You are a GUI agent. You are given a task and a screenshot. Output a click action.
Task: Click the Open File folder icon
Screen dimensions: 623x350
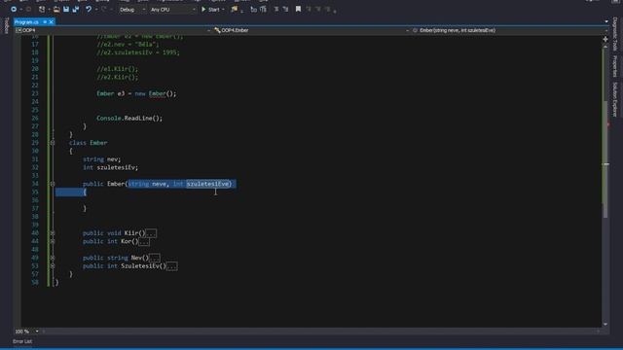click(56, 9)
